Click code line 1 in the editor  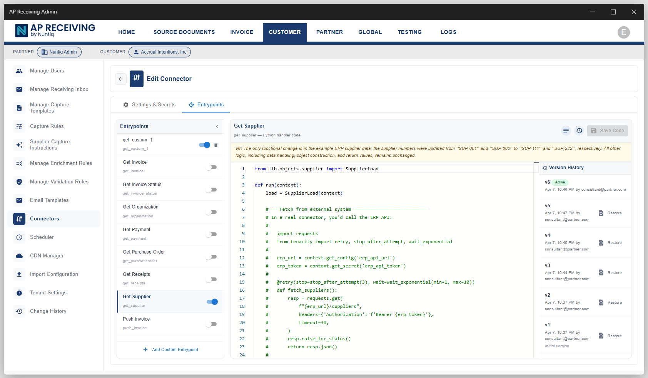[316, 169]
